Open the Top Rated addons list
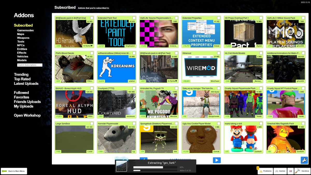This screenshot has width=311, height=175. 22,79
